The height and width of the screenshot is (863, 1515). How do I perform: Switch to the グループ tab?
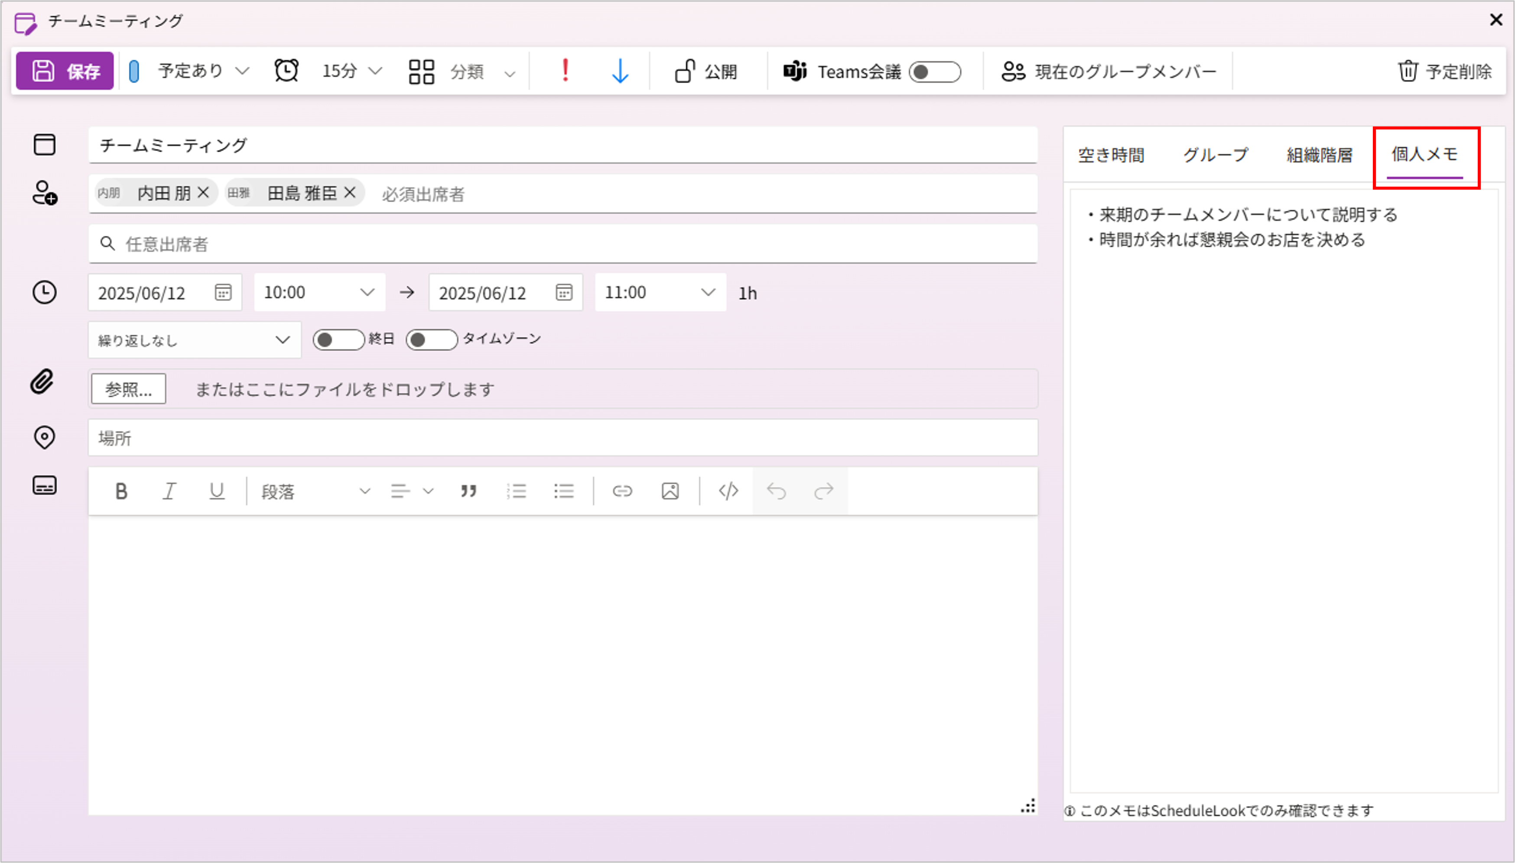pyautogui.click(x=1216, y=155)
